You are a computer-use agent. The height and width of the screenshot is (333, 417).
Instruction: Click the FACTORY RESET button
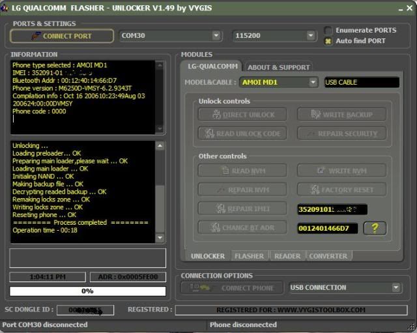click(x=341, y=190)
